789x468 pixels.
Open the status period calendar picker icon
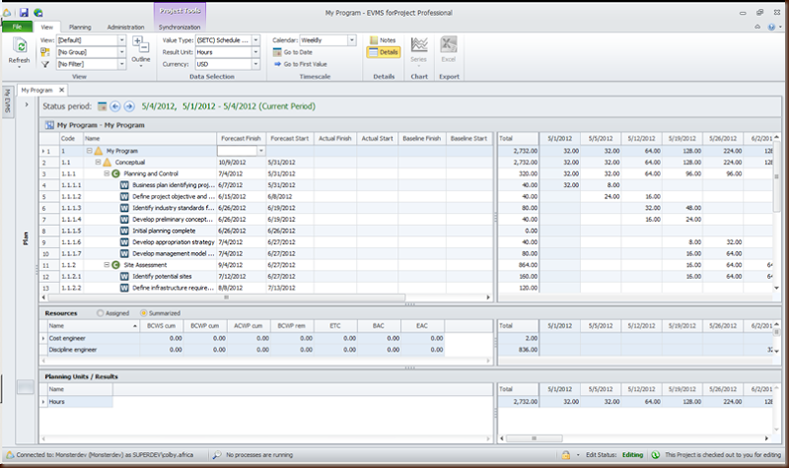(x=102, y=105)
